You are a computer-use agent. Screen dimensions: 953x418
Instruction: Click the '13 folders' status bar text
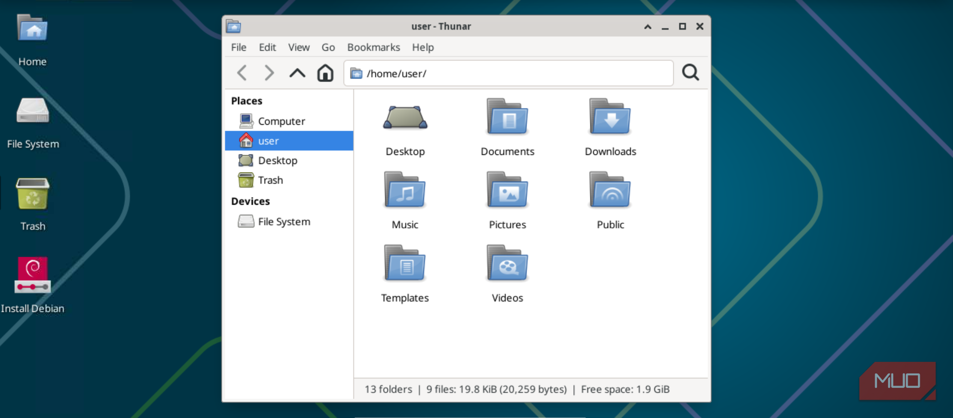click(x=388, y=389)
